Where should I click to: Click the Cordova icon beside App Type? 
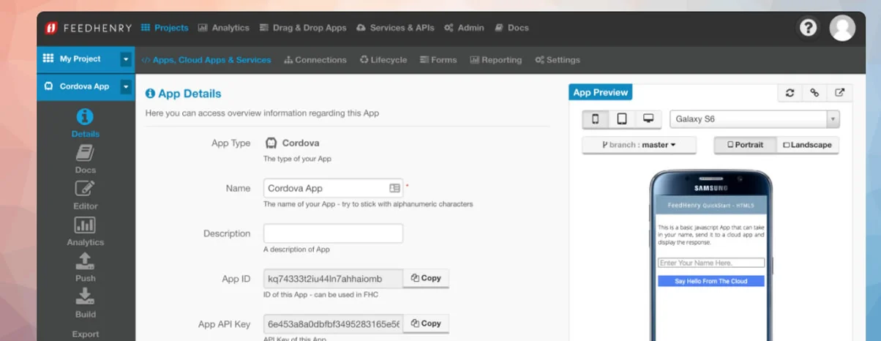pyautogui.click(x=271, y=143)
